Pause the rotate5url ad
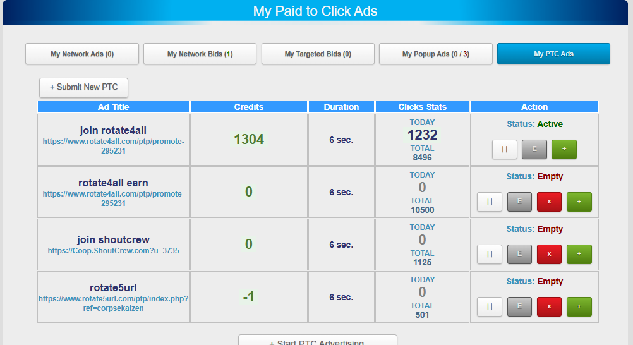Viewport: 633px width, 345px height. tap(490, 306)
